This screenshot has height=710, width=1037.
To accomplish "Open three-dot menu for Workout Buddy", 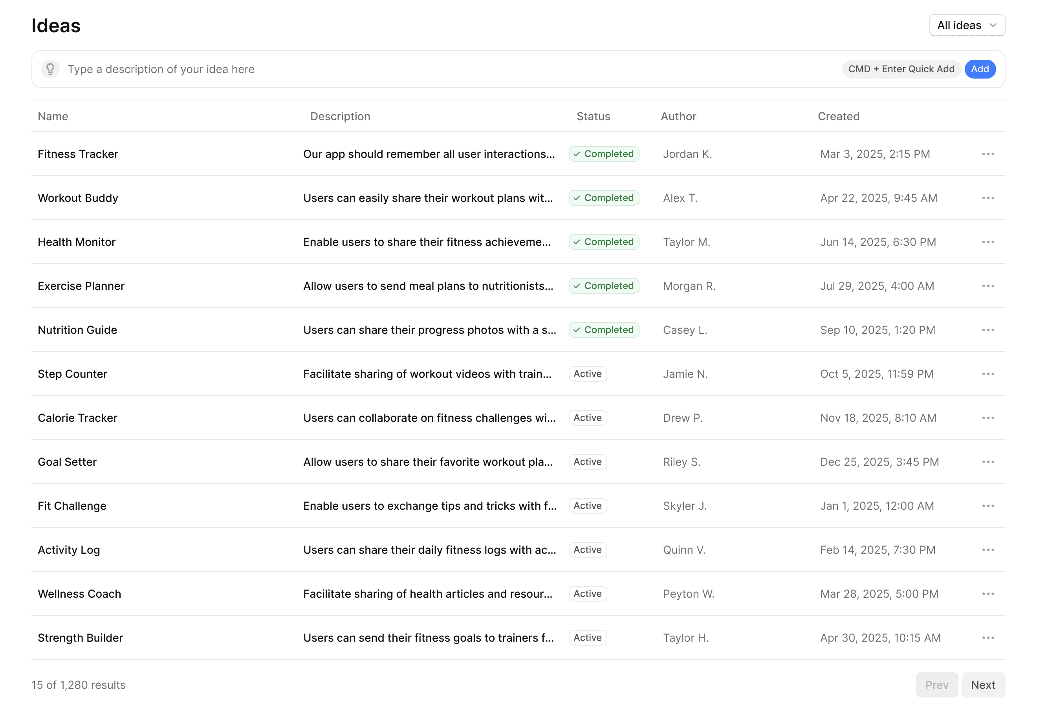I will [988, 198].
